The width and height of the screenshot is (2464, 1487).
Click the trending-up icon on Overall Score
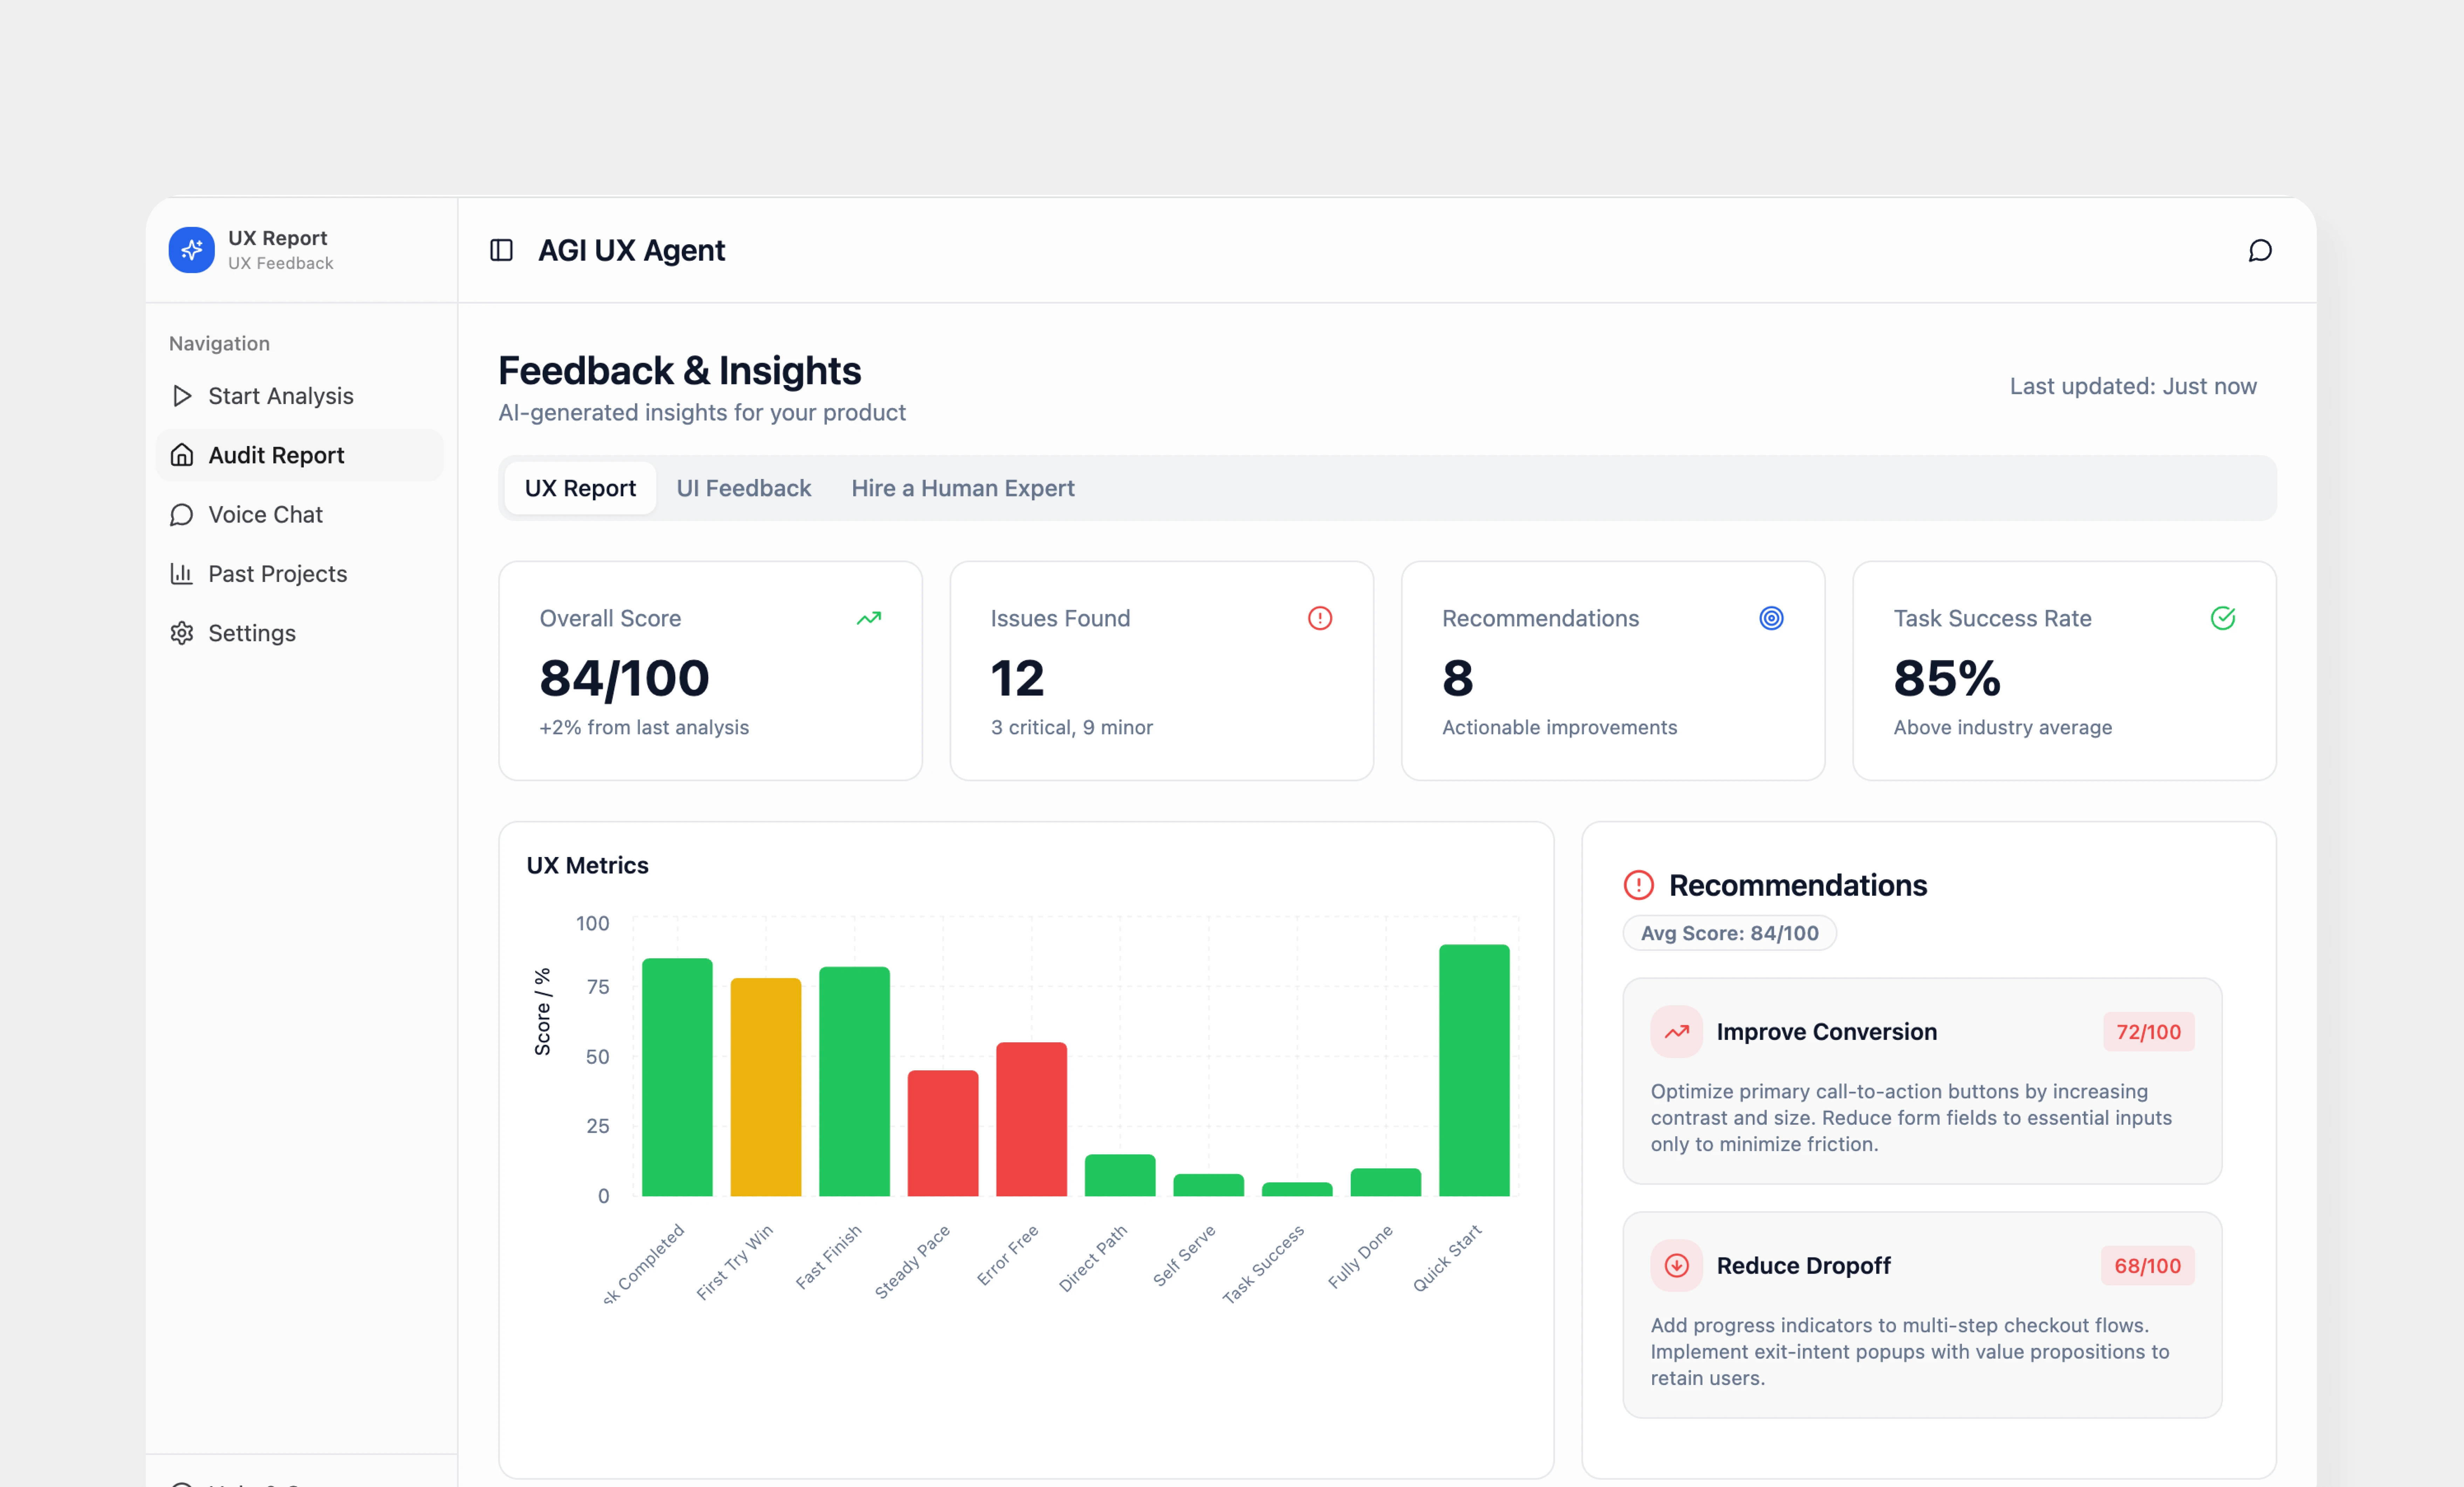(x=868, y=618)
